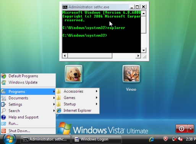This screenshot has height=144, width=196.
Task: Click the Documents icon in the start menu
Action: point(3,98)
